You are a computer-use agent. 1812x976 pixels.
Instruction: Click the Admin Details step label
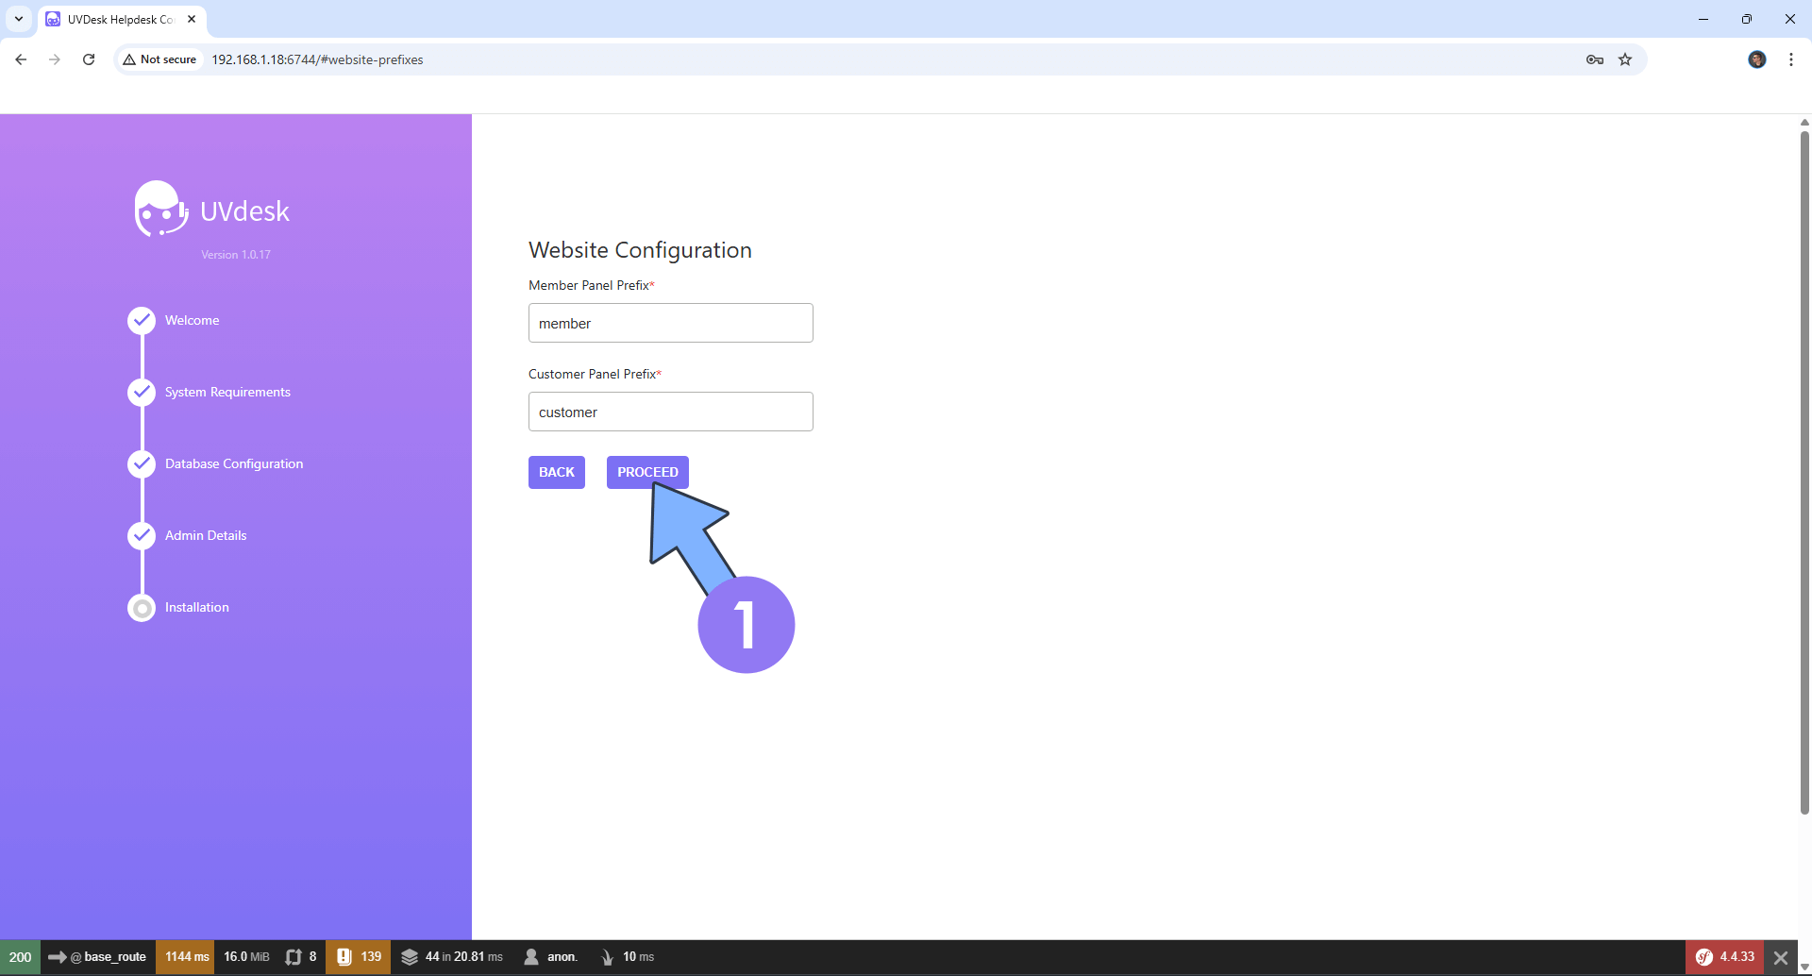206,535
